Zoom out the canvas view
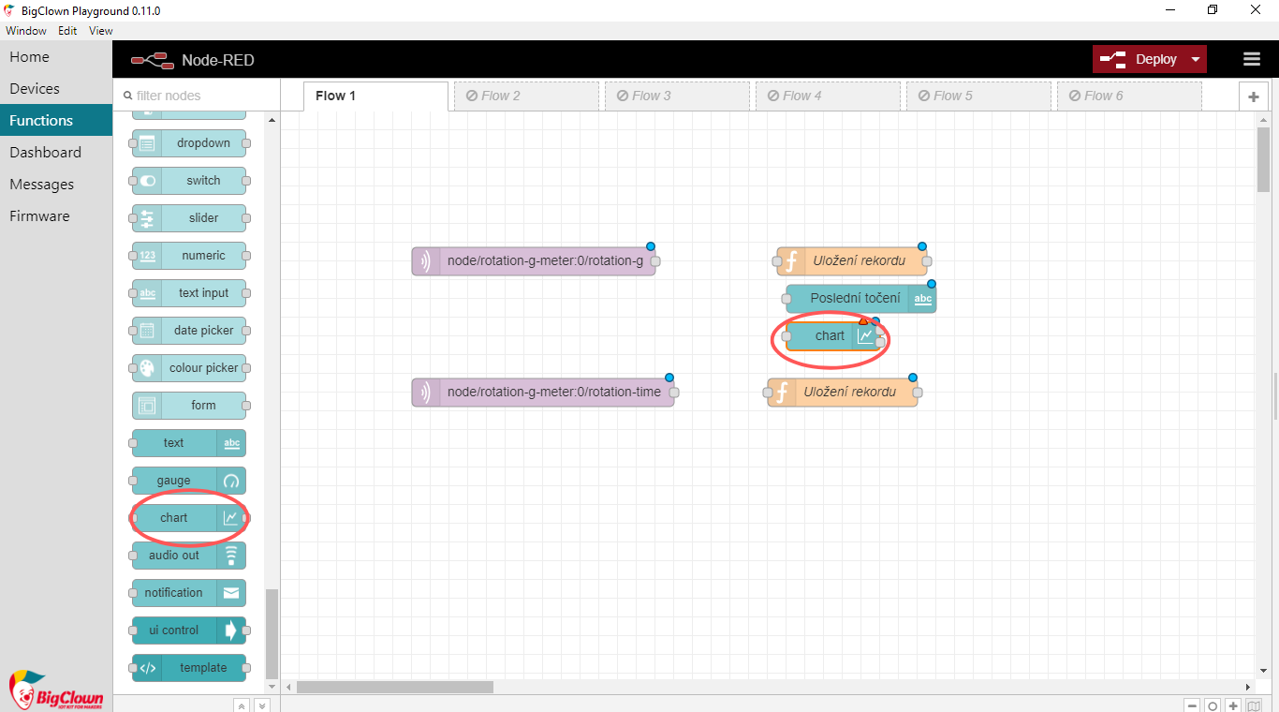The width and height of the screenshot is (1279, 712). pyautogui.click(x=1192, y=705)
